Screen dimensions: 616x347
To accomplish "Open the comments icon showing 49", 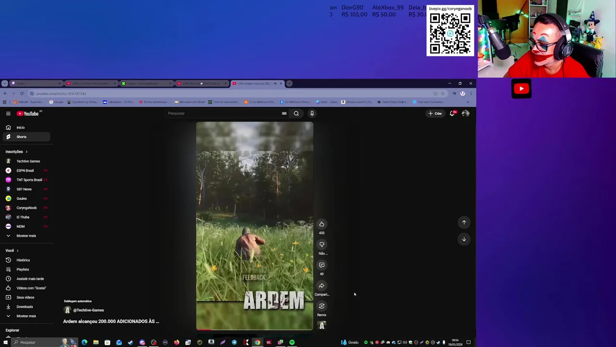I will pos(321,265).
